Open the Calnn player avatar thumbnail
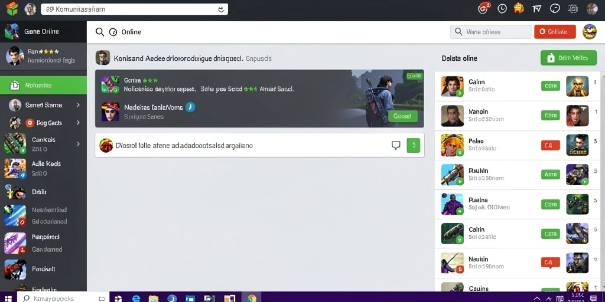605x302 pixels. point(452,86)
